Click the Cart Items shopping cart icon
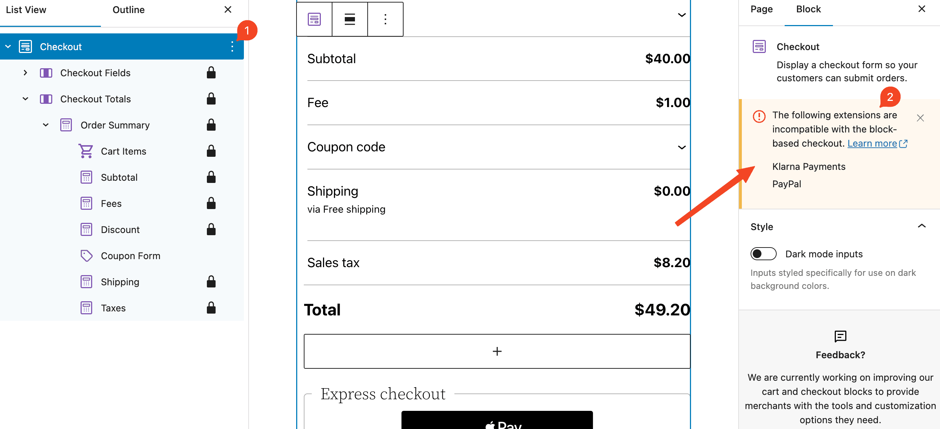 [x=86, y=151]
